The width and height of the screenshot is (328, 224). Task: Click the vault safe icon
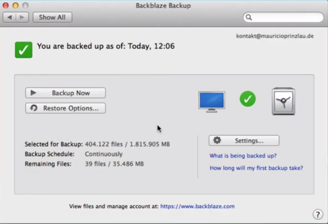click(284, 101)
